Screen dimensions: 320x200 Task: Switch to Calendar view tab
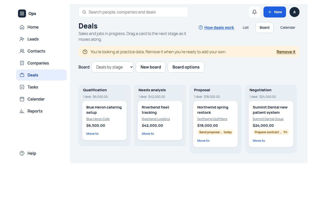pyautogui.click(x=288, y=27)
